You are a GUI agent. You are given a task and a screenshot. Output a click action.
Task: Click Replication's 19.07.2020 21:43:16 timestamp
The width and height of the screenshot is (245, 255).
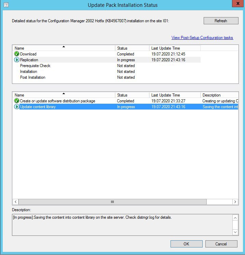(168, 60)
